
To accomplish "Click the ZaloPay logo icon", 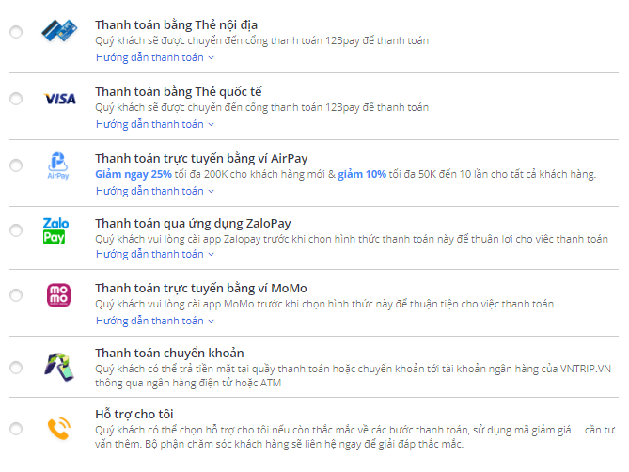I will point(55,230).
